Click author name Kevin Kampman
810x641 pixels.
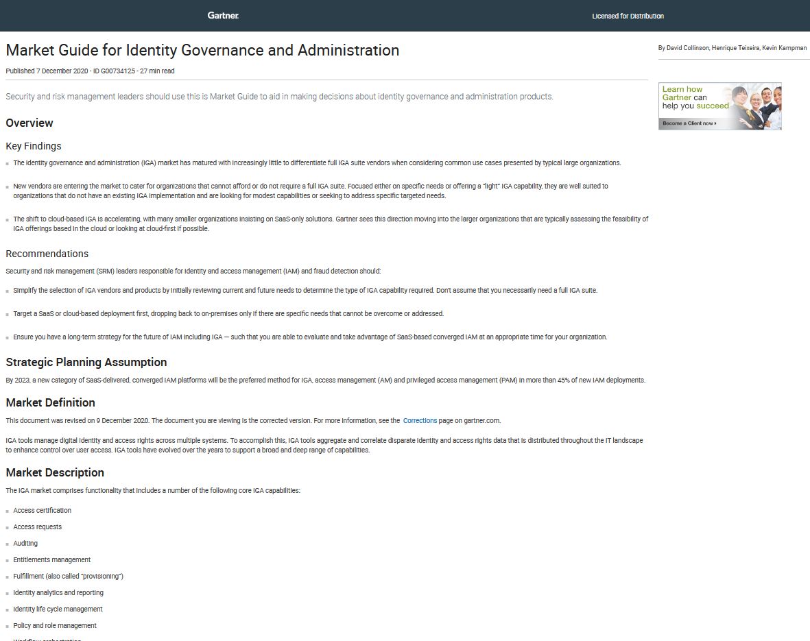pyautogui.click(x=786, y=48)
